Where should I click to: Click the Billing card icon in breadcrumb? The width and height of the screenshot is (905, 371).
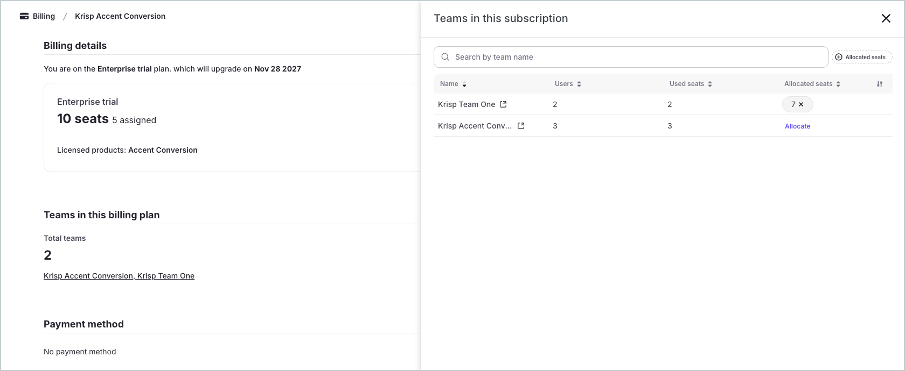click(24, 16)
